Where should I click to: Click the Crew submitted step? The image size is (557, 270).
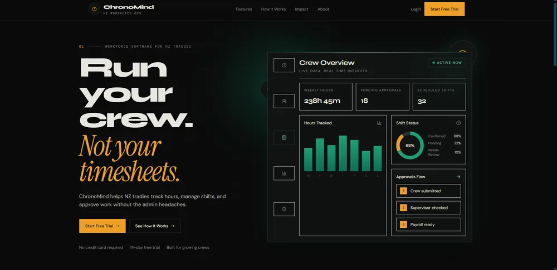(428, 191)
